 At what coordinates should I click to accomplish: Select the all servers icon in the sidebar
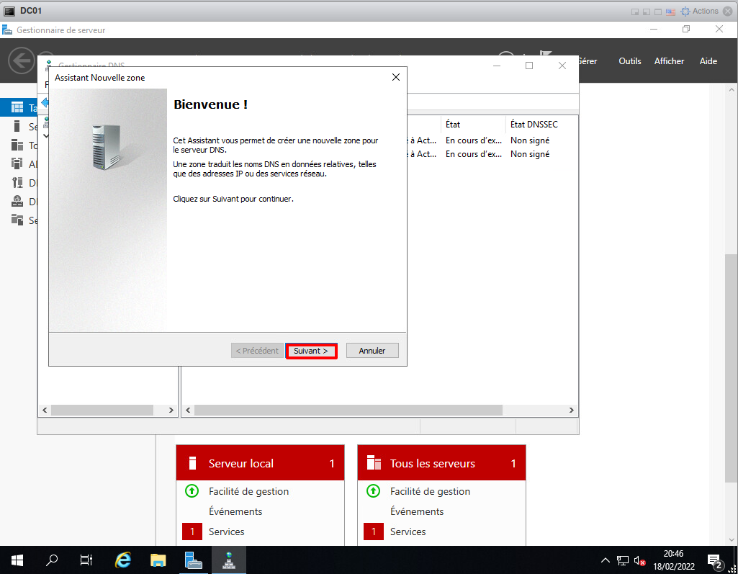coord(17,145)
